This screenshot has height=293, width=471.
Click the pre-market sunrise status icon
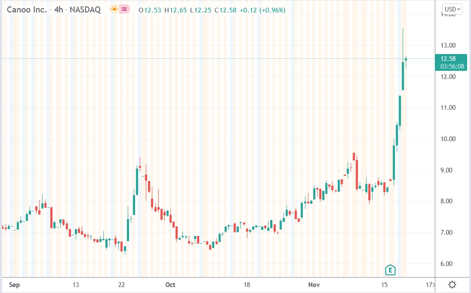point(114,9)
